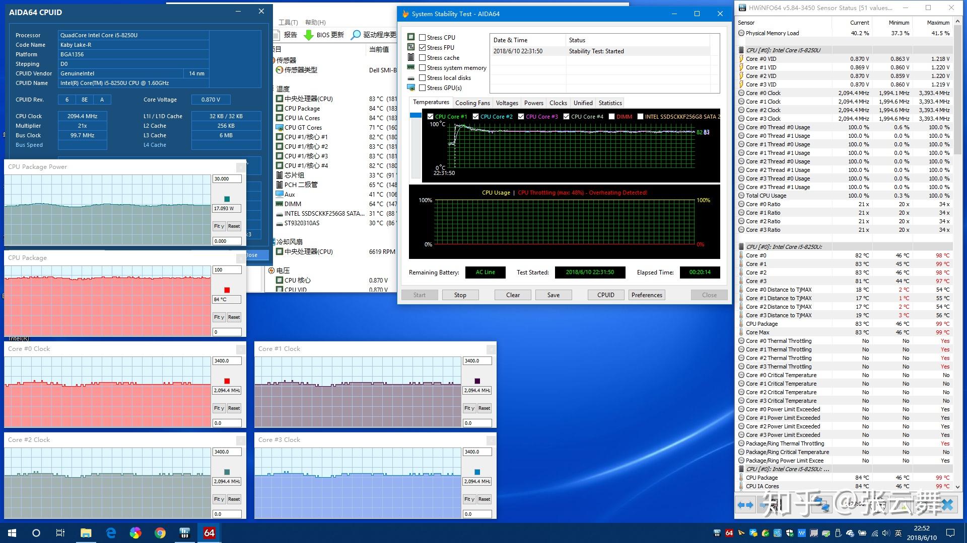The width and height of the screenshot is (967, 543).
Task: Switch to the Cooling Fans tab
Action: (472, 103)
